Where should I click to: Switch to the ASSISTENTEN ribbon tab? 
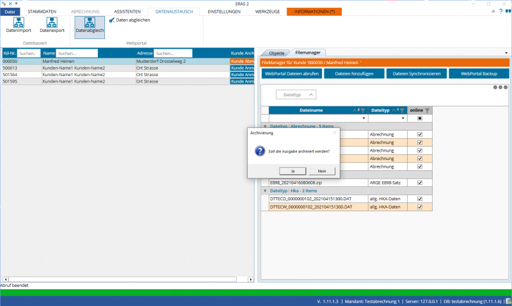click(127, 12)
